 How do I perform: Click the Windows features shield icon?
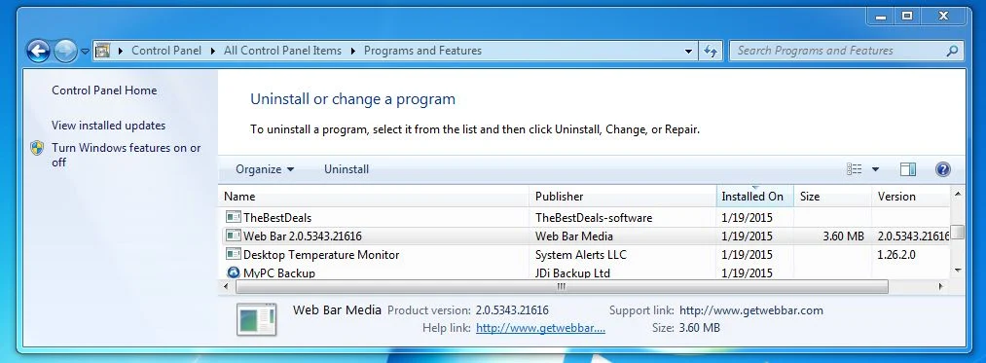click(37, 149)
